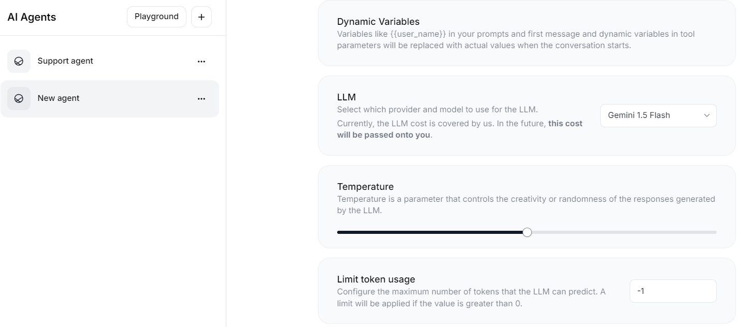The image size is (739, 327).
Task: Click the AI Agents heading
Action: [x=32, y=17]
